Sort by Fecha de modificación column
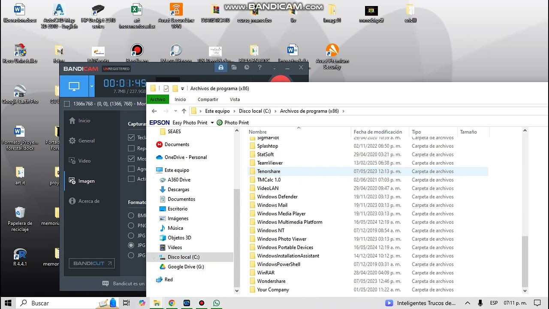The width and height of the screenshot is (549, 309). pyautogui.click(x=380, y=132)
